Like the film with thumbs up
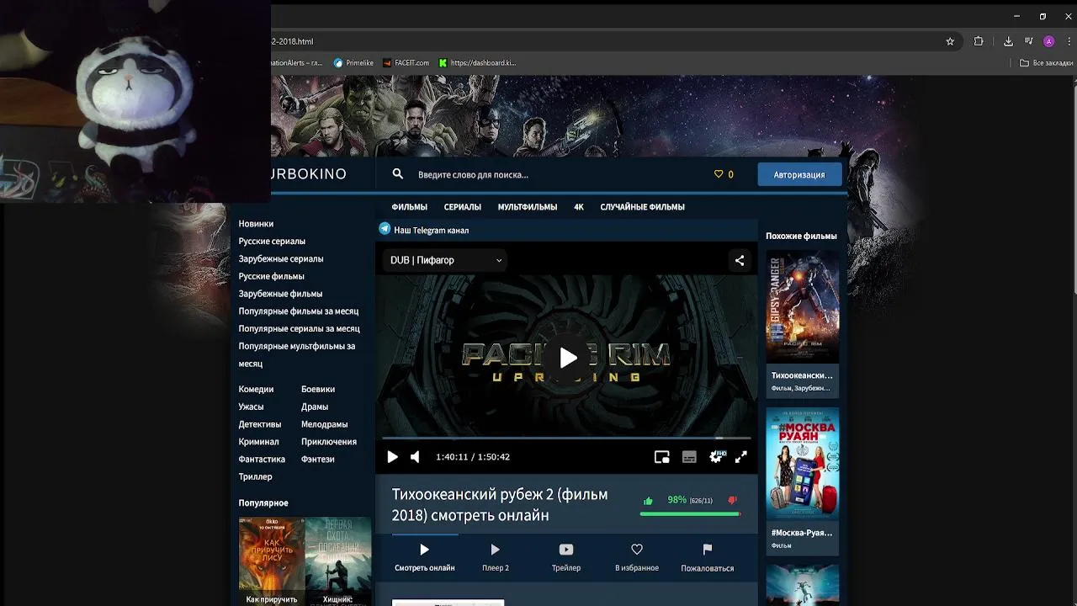Viewport: 1077px width, 606px height. coord(648,501)
